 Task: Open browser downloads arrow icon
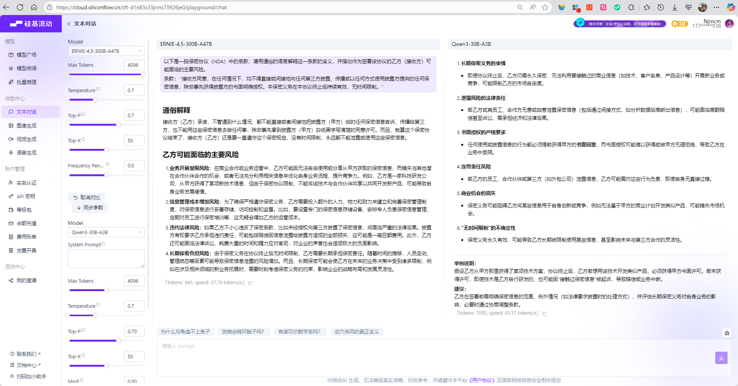675,7
